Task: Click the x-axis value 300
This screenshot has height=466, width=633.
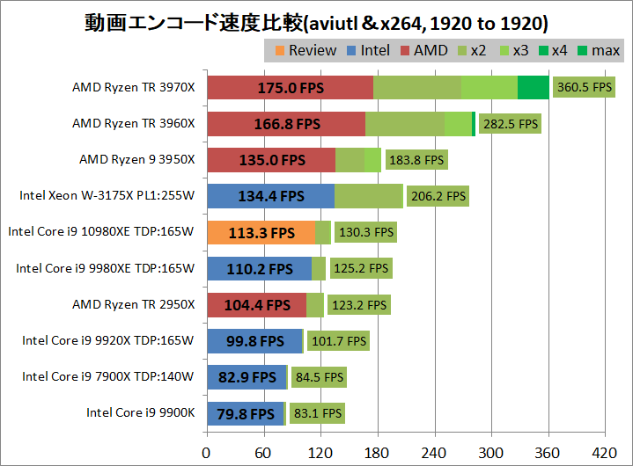Action: [x=490, y=453]
